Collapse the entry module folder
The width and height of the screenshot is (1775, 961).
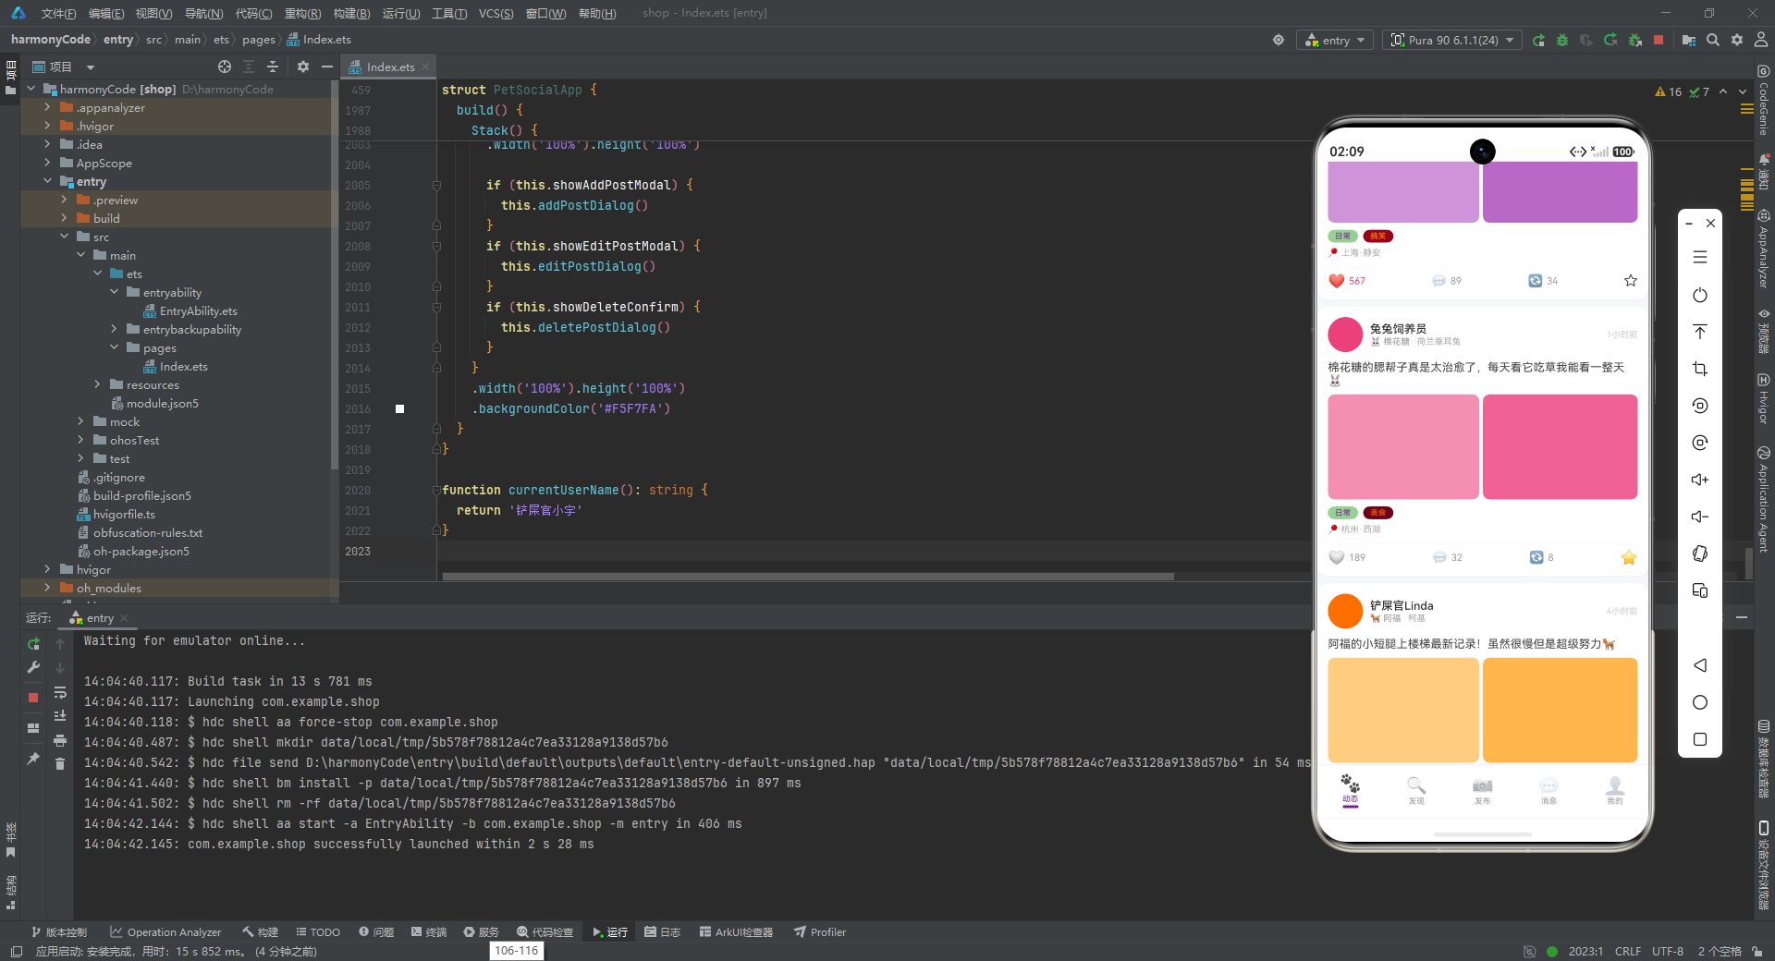point(48,181)
